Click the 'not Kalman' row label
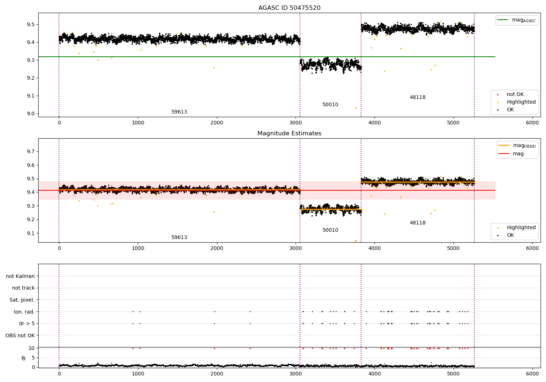This screenshot has width=546, height=382. pos(20,276)
